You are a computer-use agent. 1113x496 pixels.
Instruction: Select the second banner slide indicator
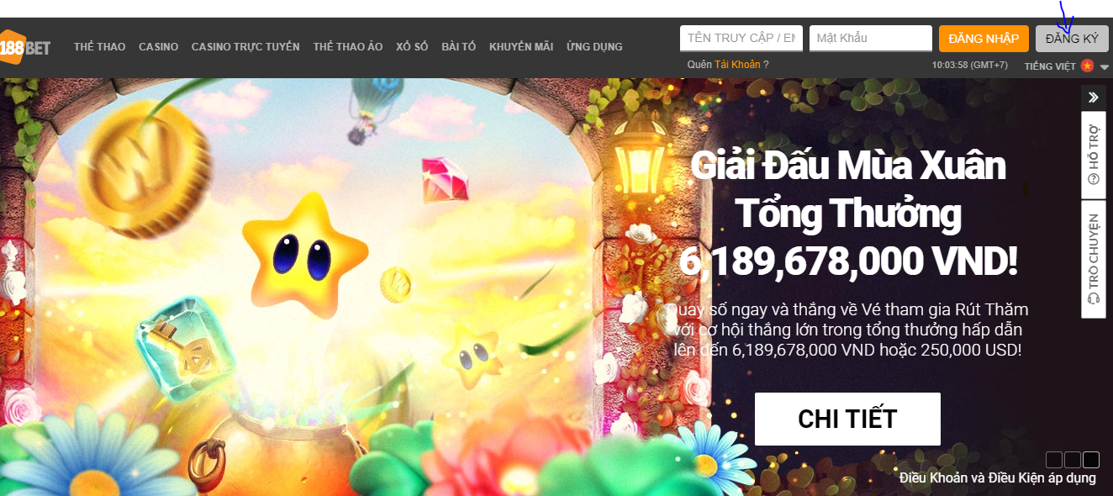tap(1073, 460)
